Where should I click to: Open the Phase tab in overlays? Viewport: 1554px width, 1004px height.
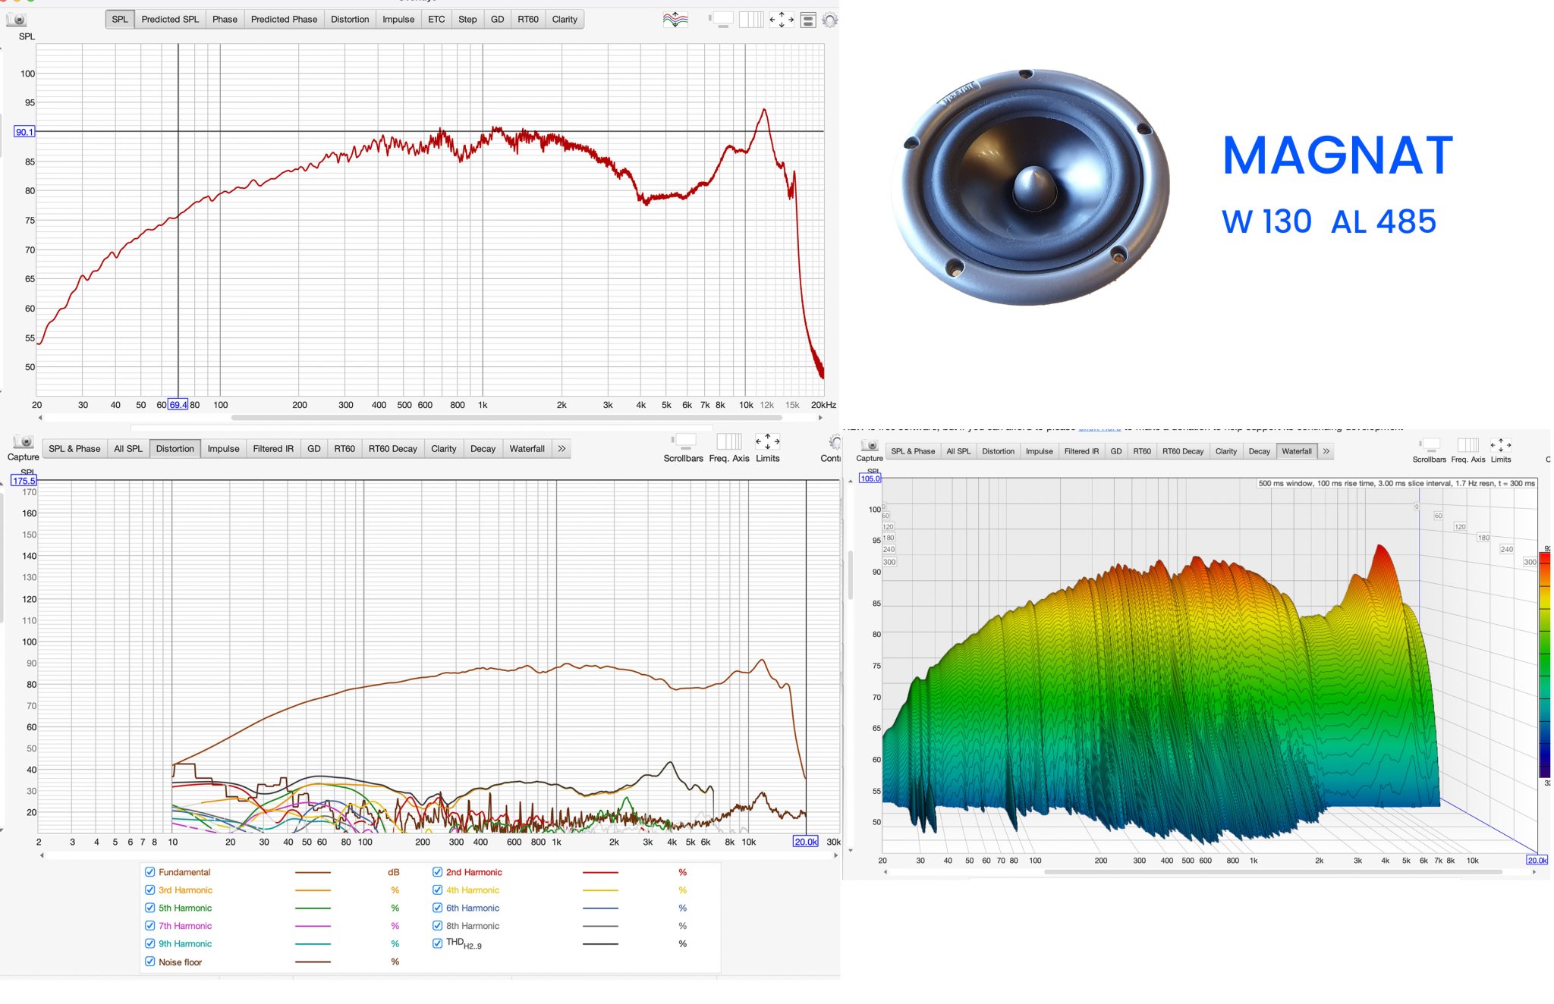coord(225,20)
